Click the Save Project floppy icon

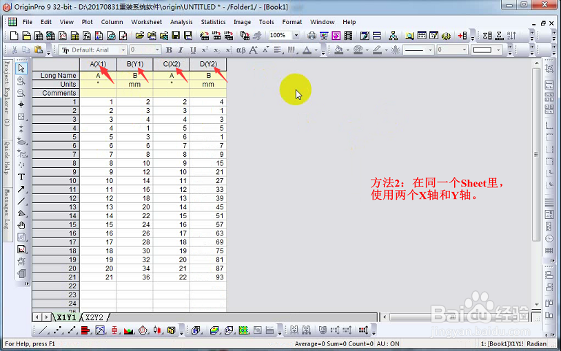tap(176, 35)
